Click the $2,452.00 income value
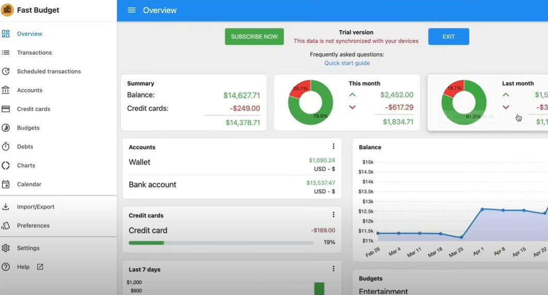 (x=397, y=95)
